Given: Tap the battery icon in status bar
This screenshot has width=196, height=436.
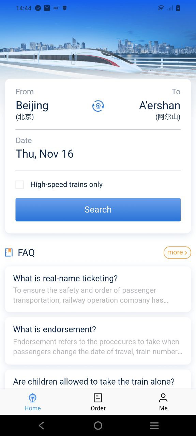Looking at the screenshot, I should coord(178,8).
